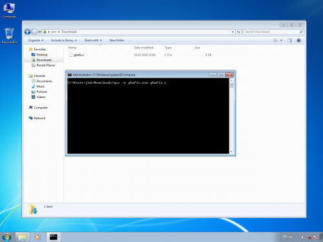Screen dimensions: 323x242
Task: Click the Explorer Back navigation button
Action: point(28,32)
